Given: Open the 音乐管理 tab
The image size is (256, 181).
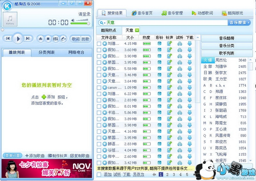Looking at the screenshot, I should 172,13.
